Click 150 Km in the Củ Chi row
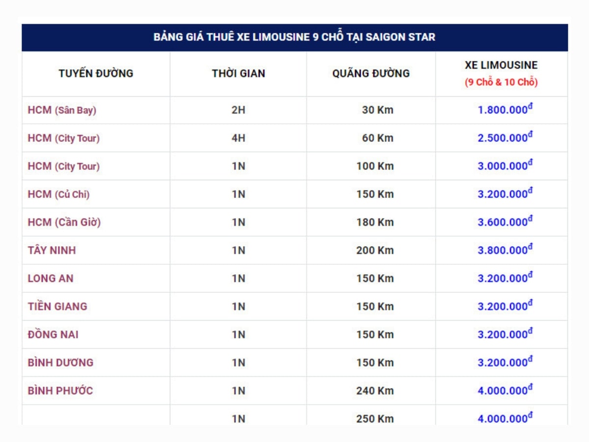This screenshot has height=442, width=589. click(375, 194)
